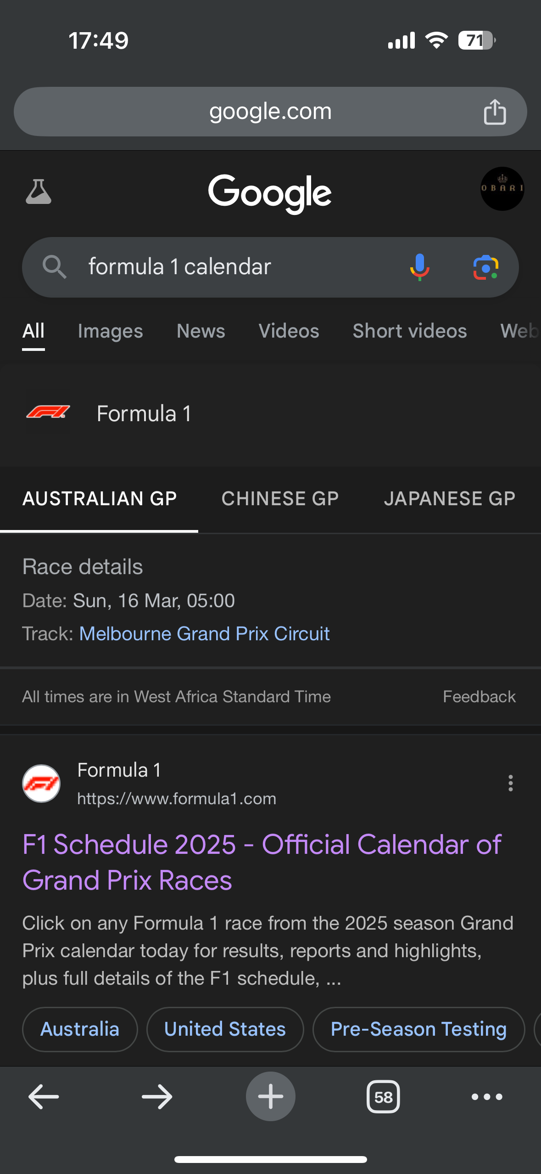Switch to the Images search tab
The width and height of the screenshot is (541, 1174).
point(110,331)
